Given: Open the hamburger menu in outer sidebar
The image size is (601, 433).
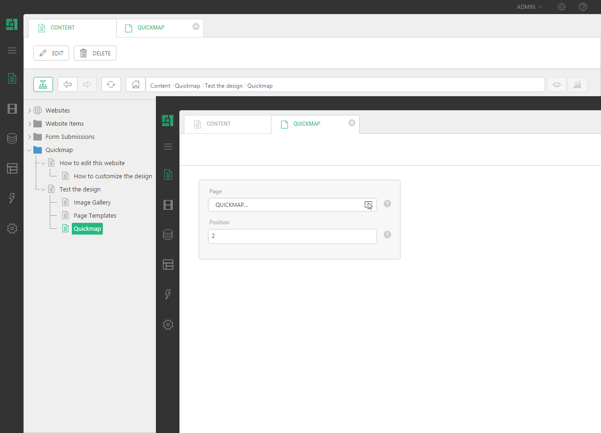Looking at the screenshot, I should click(x=12, y=51).
